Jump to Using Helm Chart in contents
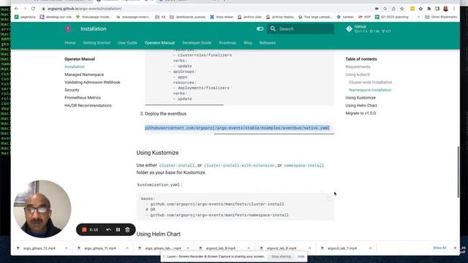 pyautogui.click(x=361, y=105)
